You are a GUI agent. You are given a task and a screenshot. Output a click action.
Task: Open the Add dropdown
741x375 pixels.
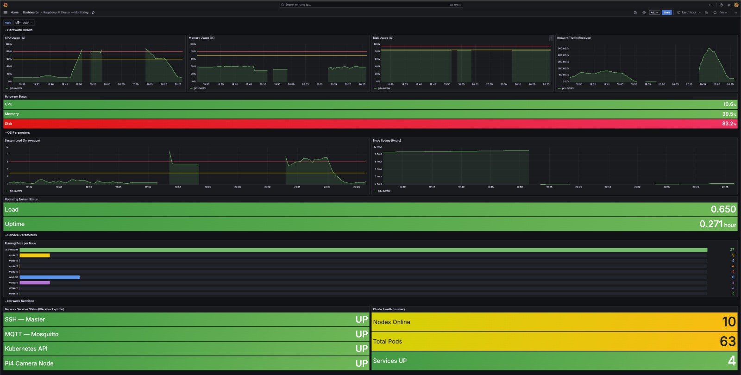tap(654, 12)
